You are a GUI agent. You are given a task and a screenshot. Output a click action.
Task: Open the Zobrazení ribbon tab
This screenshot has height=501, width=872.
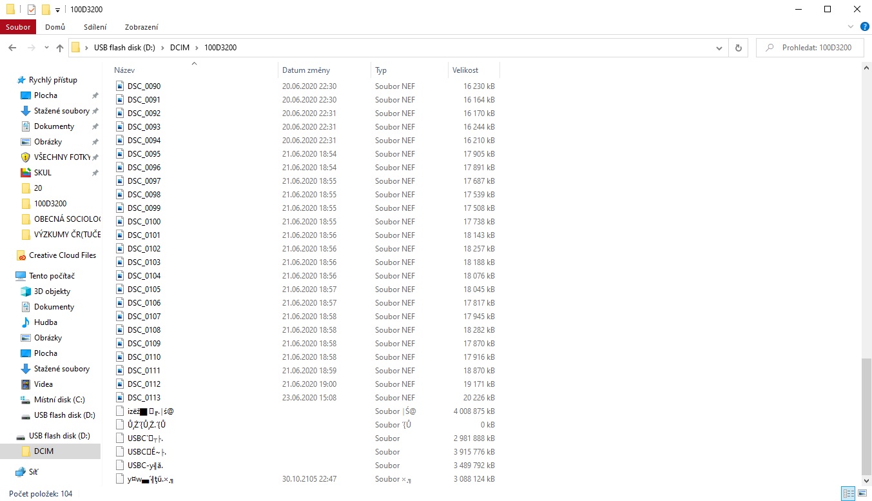pos(142,27)
